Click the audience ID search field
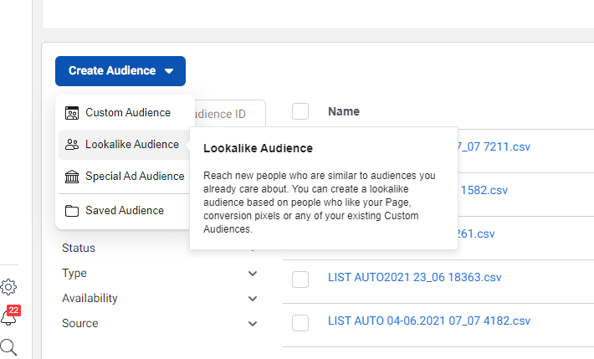 [x=230, y=114]
